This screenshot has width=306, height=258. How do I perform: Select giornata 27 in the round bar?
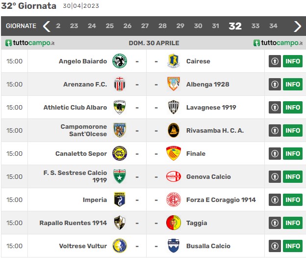(x=145, y=26)
